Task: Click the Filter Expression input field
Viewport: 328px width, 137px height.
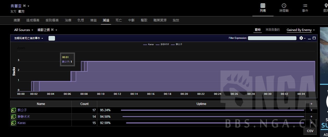Action: pyautogui.click(x=272, y=38)
